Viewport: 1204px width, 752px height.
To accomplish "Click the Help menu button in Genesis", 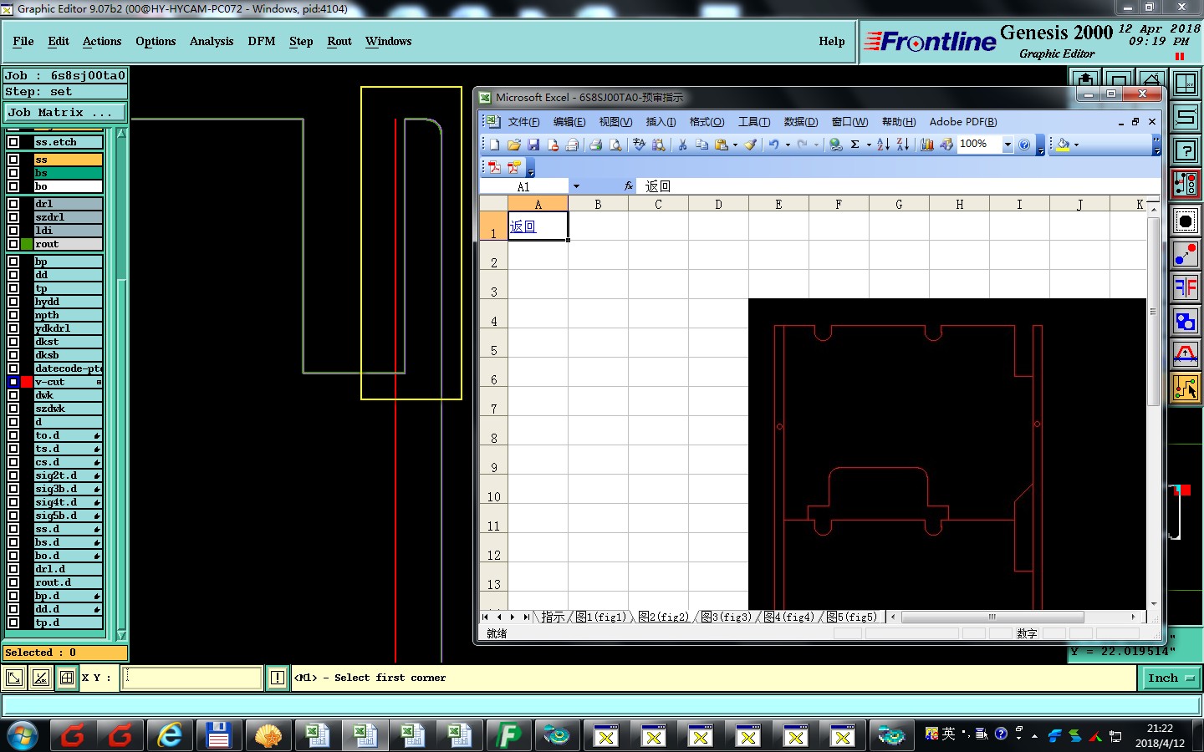I will (x=831, y=41).
